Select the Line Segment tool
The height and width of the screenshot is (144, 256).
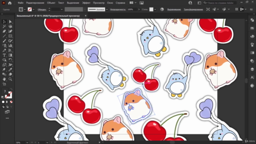point(4,36)
